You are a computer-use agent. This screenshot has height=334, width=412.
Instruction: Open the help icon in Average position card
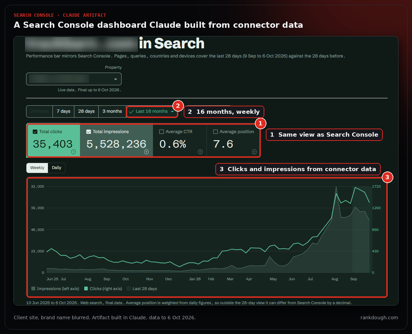point(254,152)
